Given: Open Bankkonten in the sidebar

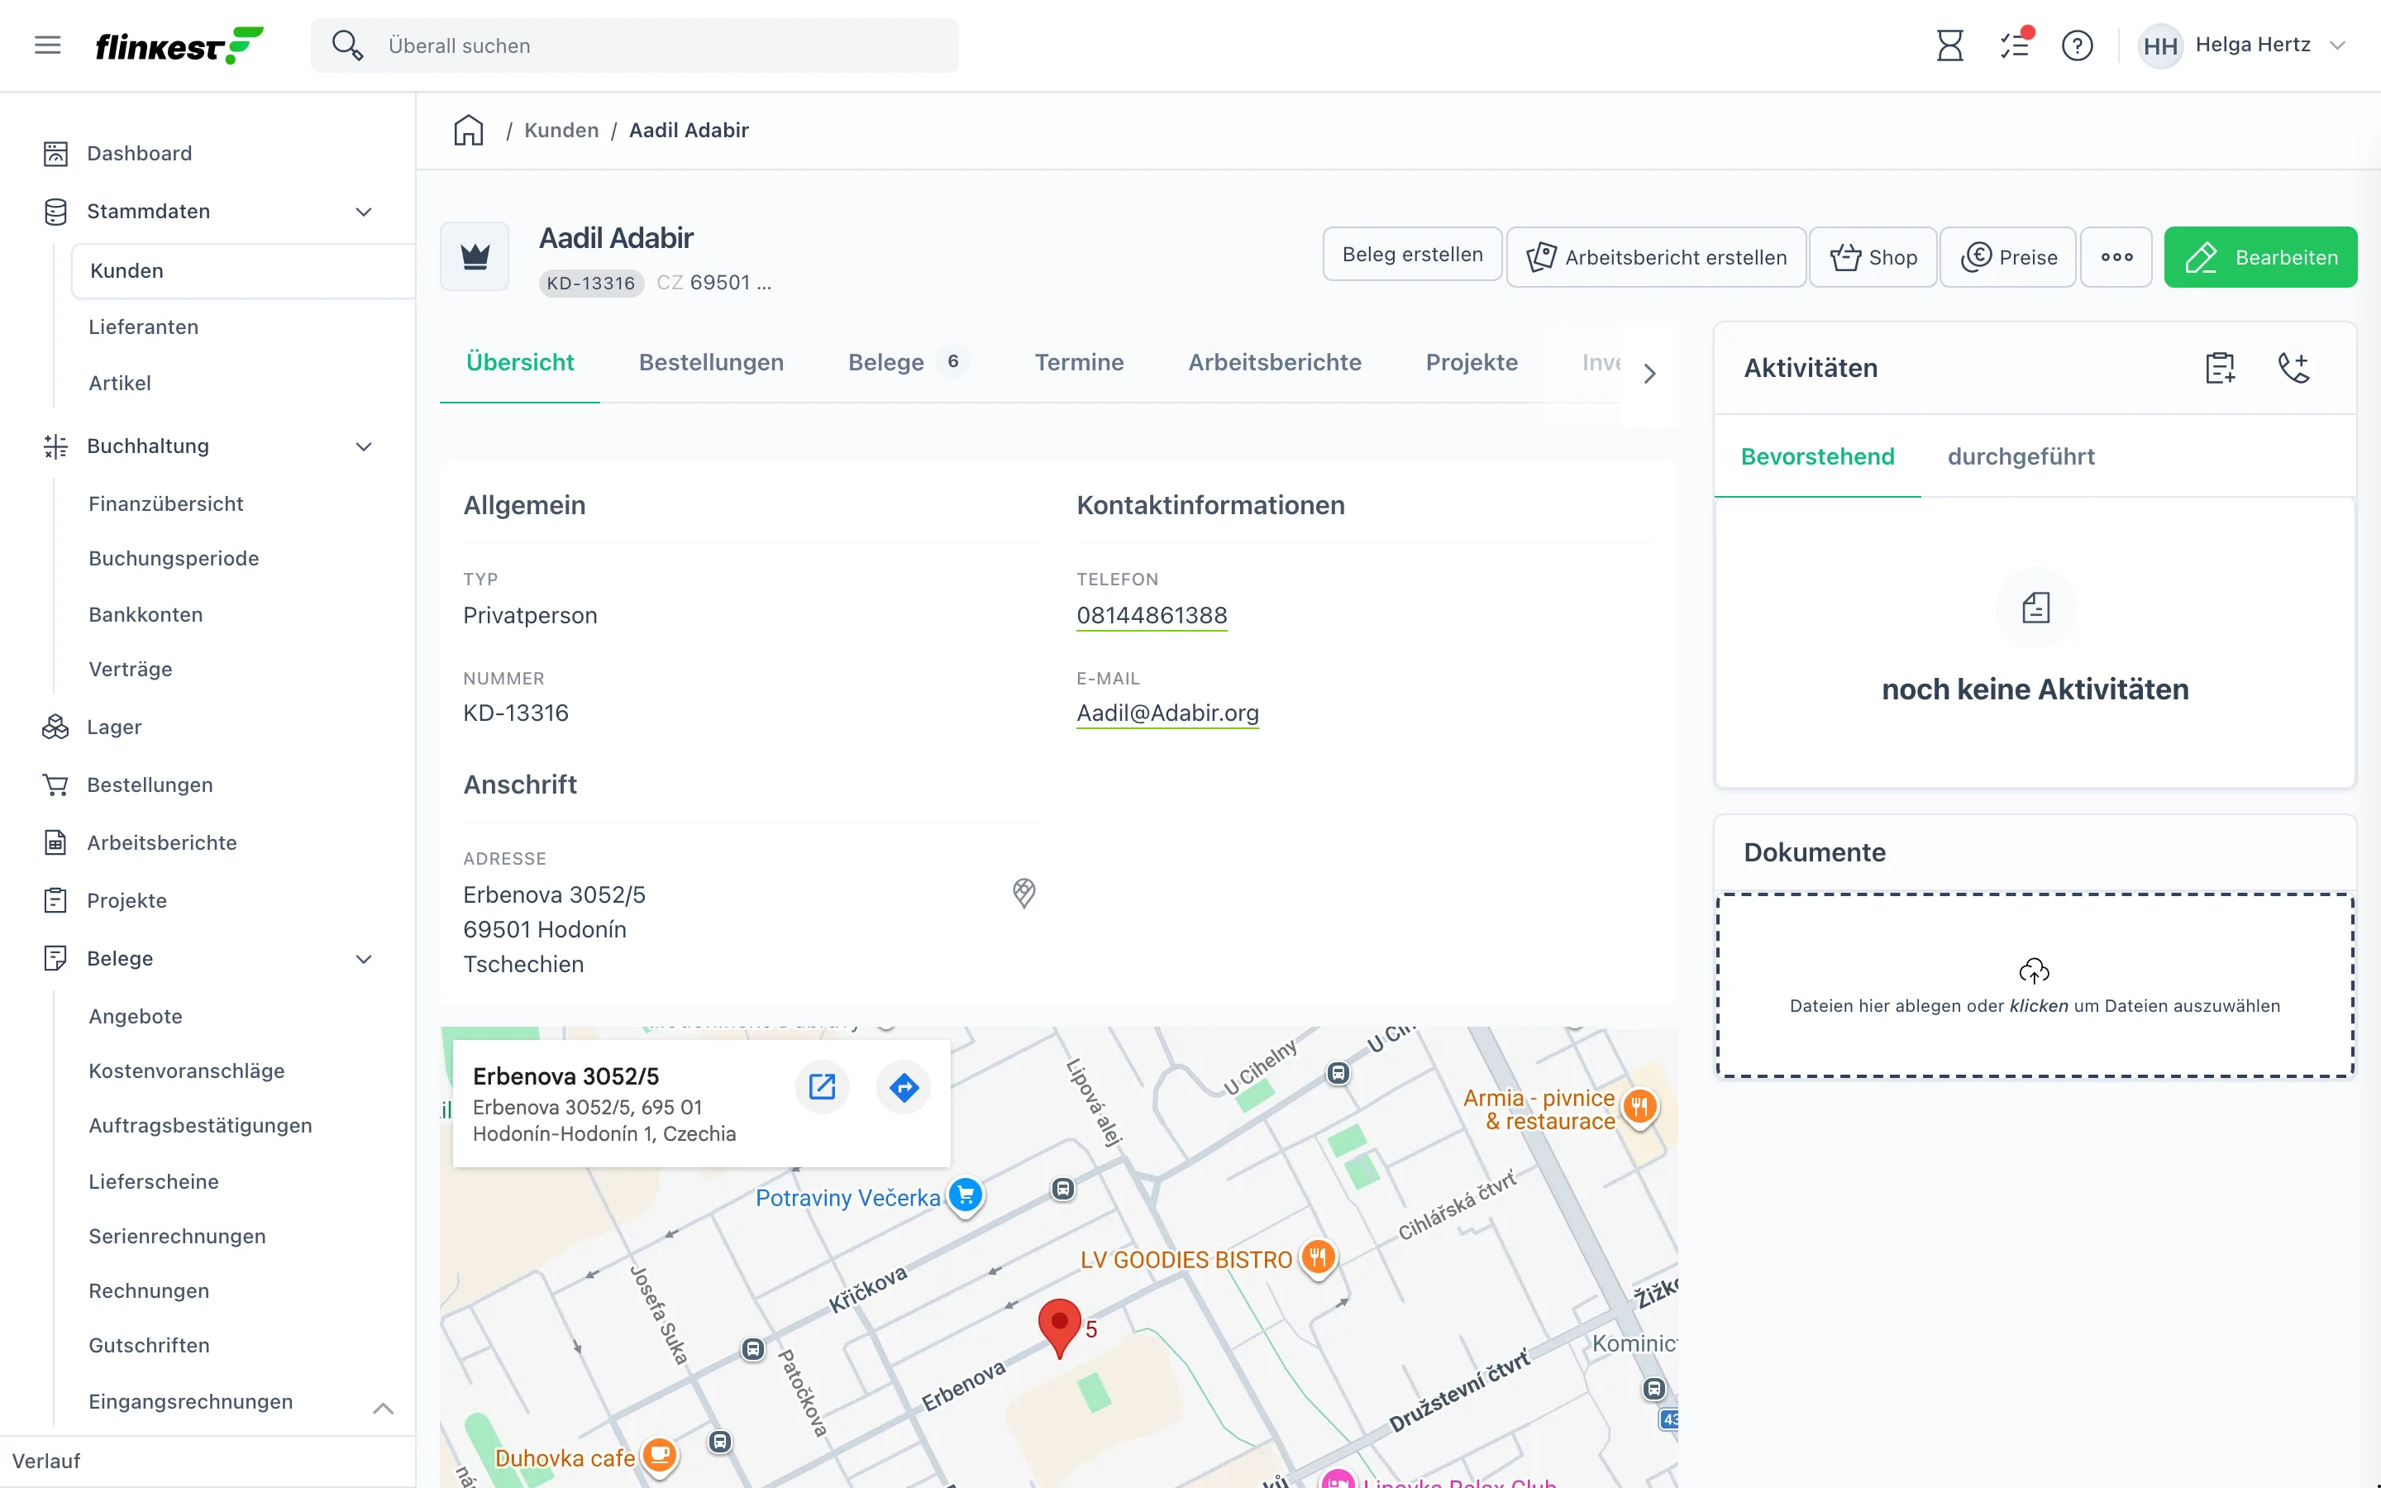Looking at the screenshot, I should coord(146,614).
